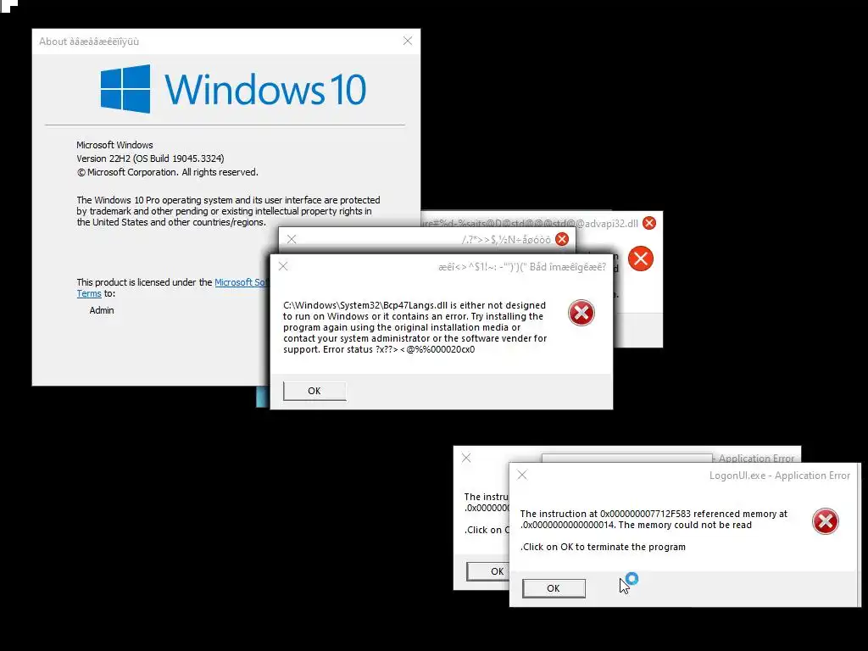Click OK in the Bcp47Langs.dll error dialog
This screenshot has height=651, width=868.
point(314,391)
